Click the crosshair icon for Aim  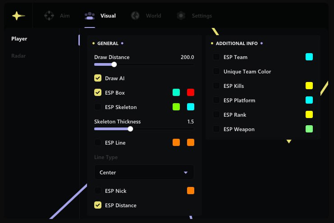click(x=49, y=16)
